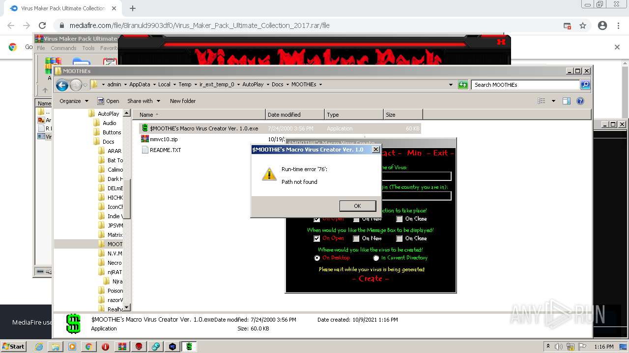Toggle message box 'On New' checkbox
This screenshot has width=629, height=353.
[x=356, y=239]
